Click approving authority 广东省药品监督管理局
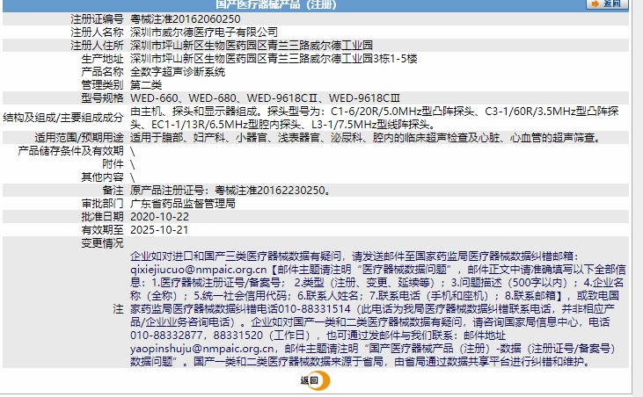643x397 pixels. pyautogui.click(x=183, y=204)
